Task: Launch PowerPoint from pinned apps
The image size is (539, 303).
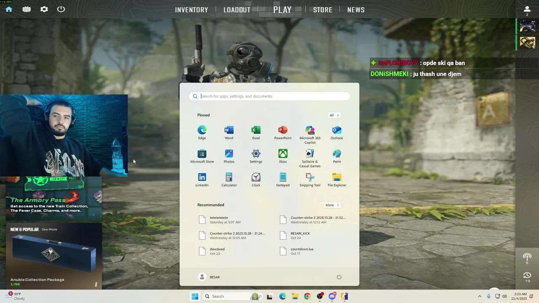Action: [283, 133]
